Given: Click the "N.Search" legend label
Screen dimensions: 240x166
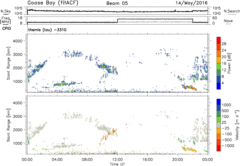Looking at the screenshot, I should tap(232, 11).
